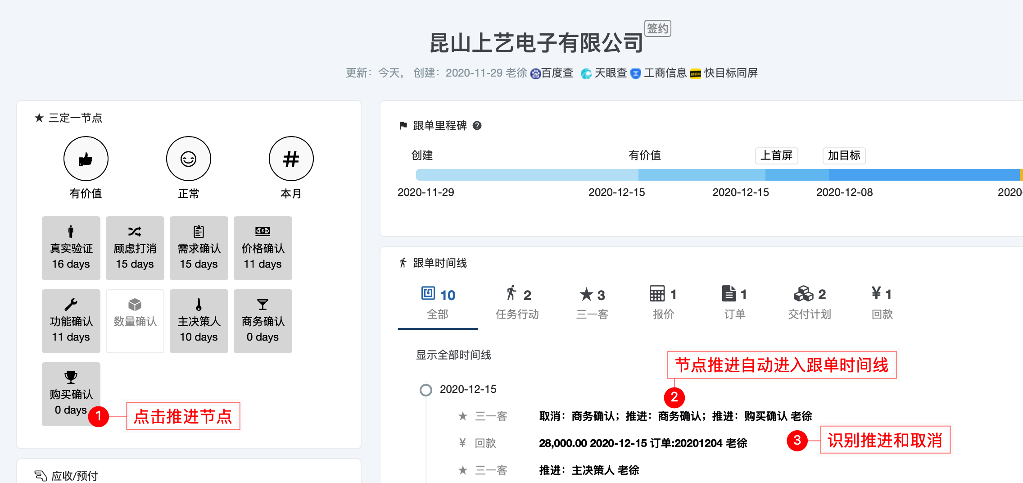Activate the 数量确认 node tile

135,321
